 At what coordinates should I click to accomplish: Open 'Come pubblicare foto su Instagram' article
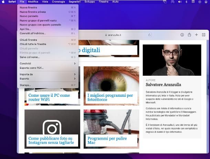[51, 140]
